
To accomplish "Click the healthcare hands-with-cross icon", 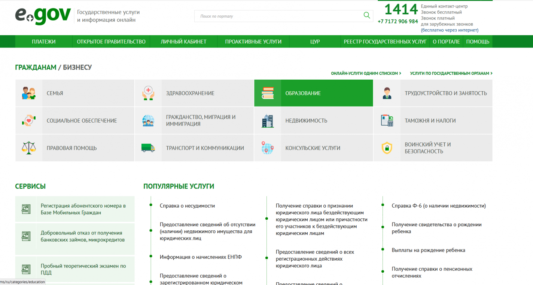I will point(148,93).
